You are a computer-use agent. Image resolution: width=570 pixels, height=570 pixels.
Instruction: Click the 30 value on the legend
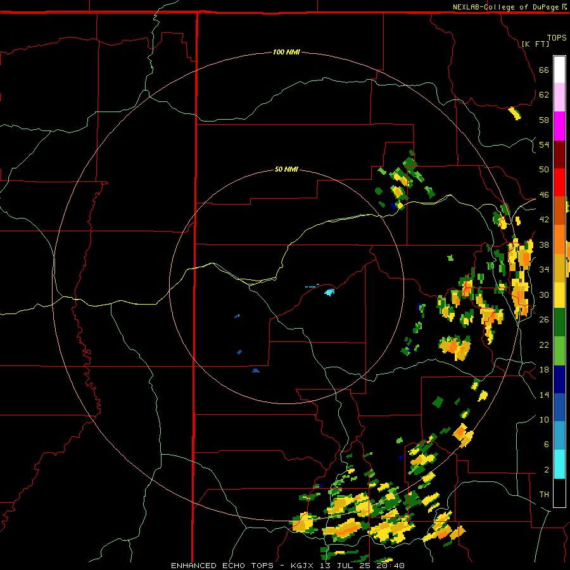coord(544,294)
